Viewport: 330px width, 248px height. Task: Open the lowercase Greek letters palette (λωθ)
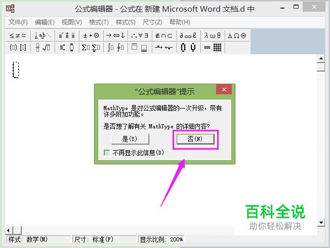click(x=213, y=36)
